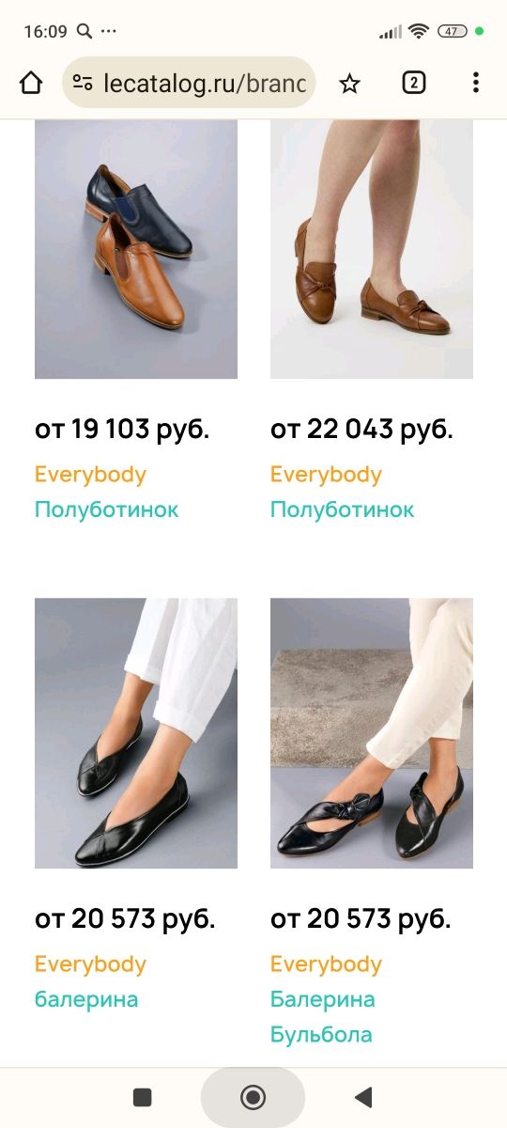Open the tab switcher showing 2 tabs

pos(413,83)
